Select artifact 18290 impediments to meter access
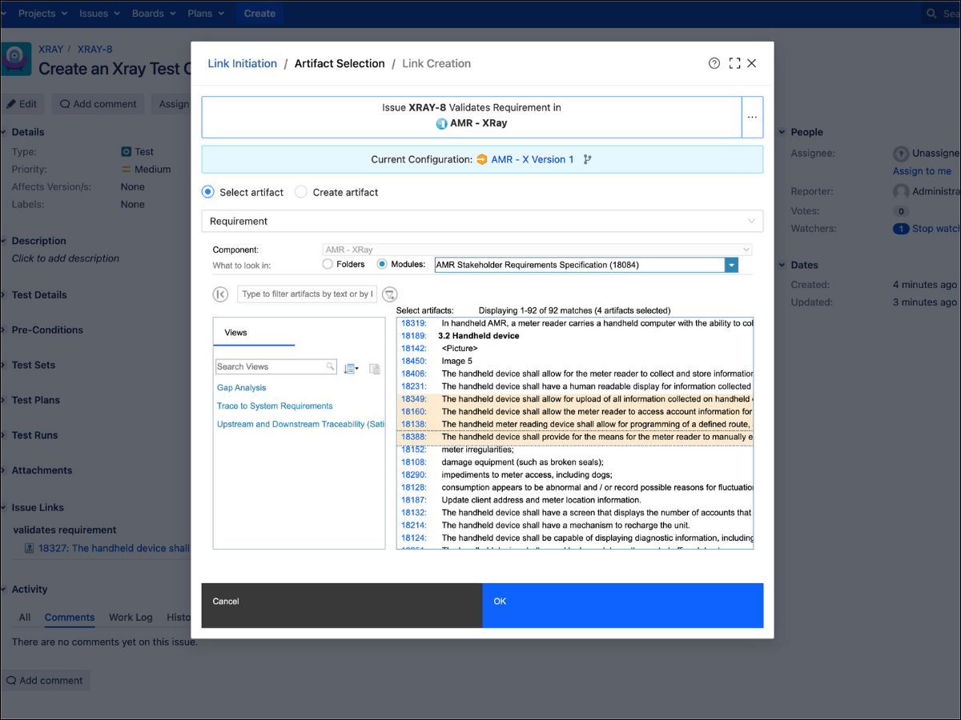 pos(575,475)
